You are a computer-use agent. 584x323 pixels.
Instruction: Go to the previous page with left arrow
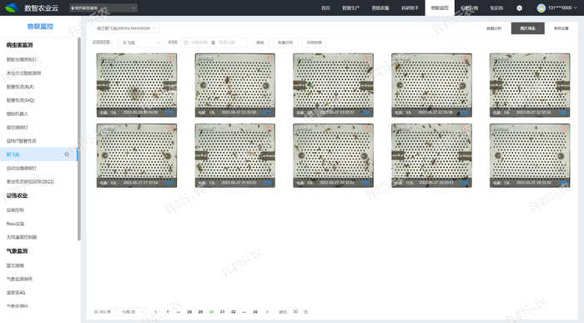(156, 312)
